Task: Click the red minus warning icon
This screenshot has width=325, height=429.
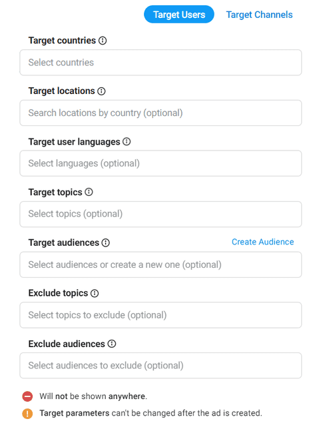Action: pyautogui.click(x=27, y=396)
